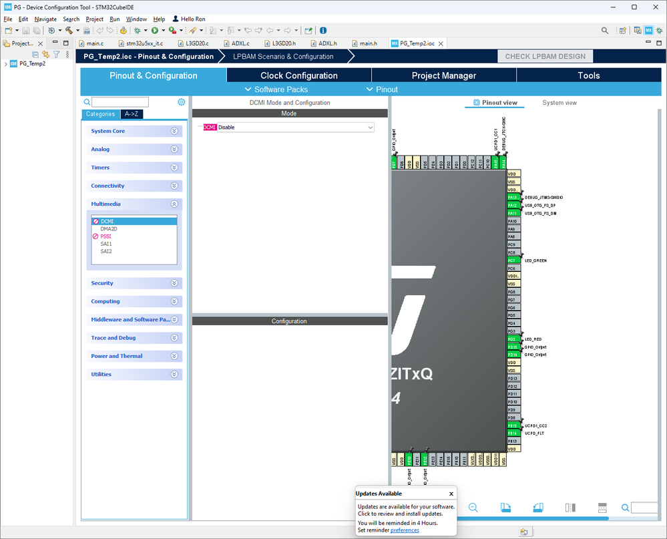Select the green PA13 debug pin
Screen dimensions: 667x539
point(513,198)
